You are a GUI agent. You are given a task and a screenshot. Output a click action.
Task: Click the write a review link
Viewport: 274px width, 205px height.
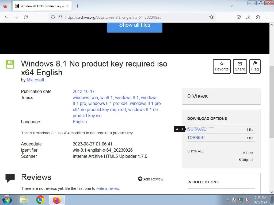tap(108, 188)
